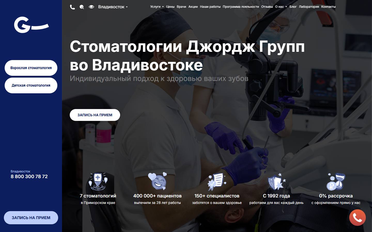Go to Отзывы section
The height and width of the screenshot is (232, 372).
267,7
